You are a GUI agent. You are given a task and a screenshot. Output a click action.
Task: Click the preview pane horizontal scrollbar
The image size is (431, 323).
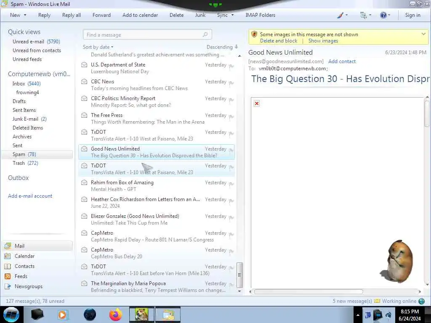tap(309, 291)
